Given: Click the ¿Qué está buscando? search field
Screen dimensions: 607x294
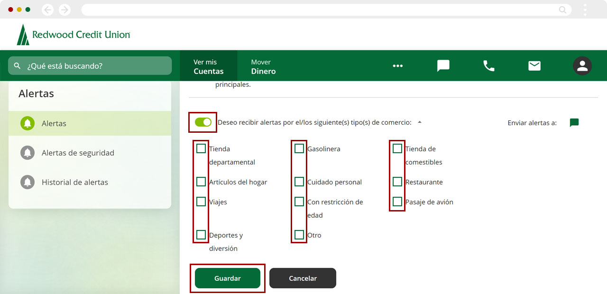Looking at the screenshot, I should click(90, 66).
